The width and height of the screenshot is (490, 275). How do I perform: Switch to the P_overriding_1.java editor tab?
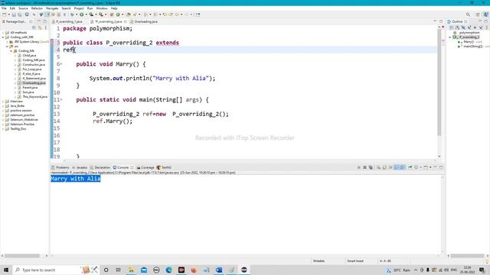pyautogui.click(x=69, y=21)
